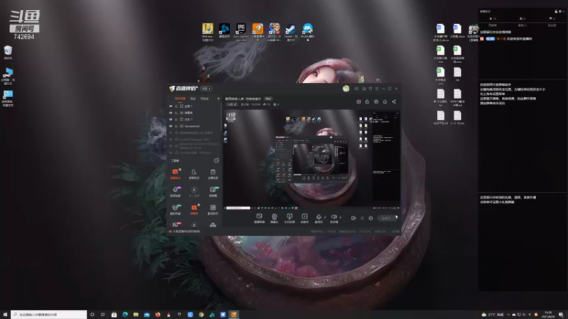Open the person-shaped tool icon in toolbox top row
This screenshot has width=568, height=319.
point(194,173)
